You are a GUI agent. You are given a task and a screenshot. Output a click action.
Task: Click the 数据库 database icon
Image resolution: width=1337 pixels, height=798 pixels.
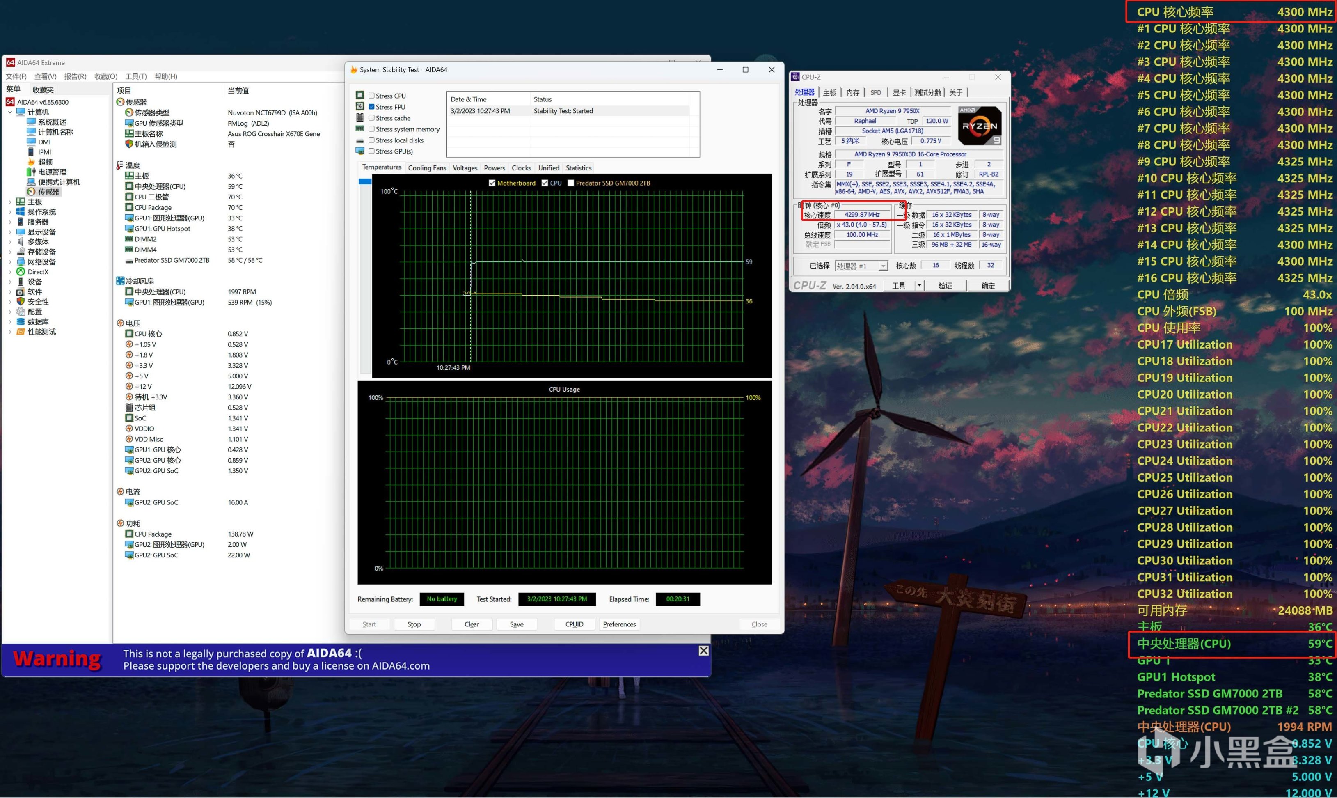(x=21, y=321)
